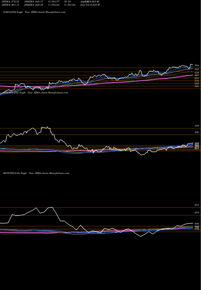Viewport: 201px width, 290px height.
Task: Click the MONTHLY(48) Eagle View ZBRA title
Action: click(x=36, y=173)
